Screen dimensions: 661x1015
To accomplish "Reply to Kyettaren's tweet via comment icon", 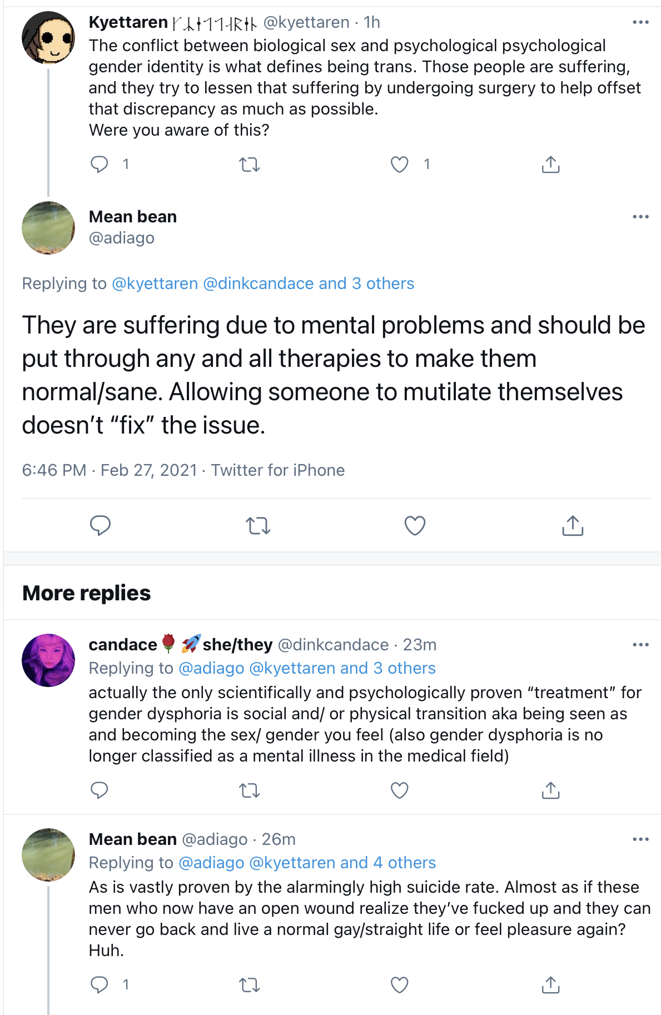I will pos(100,165).
